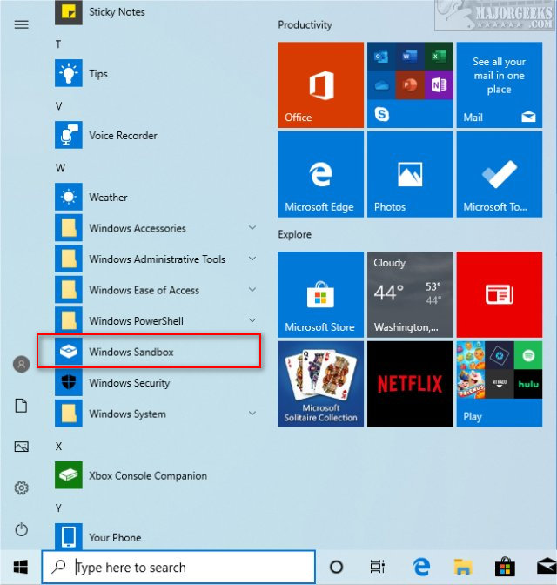557x585 pixels.
Task: Open the Microsoft Store tile
Action: tap(320, 294)
